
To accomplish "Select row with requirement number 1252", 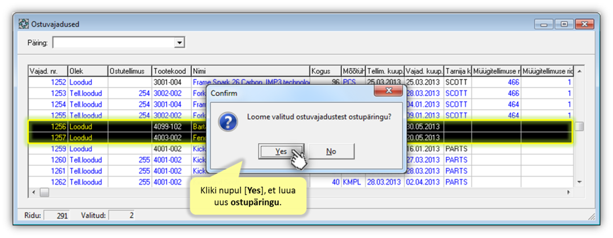I will pyautogui.click(x=48, y=82).
